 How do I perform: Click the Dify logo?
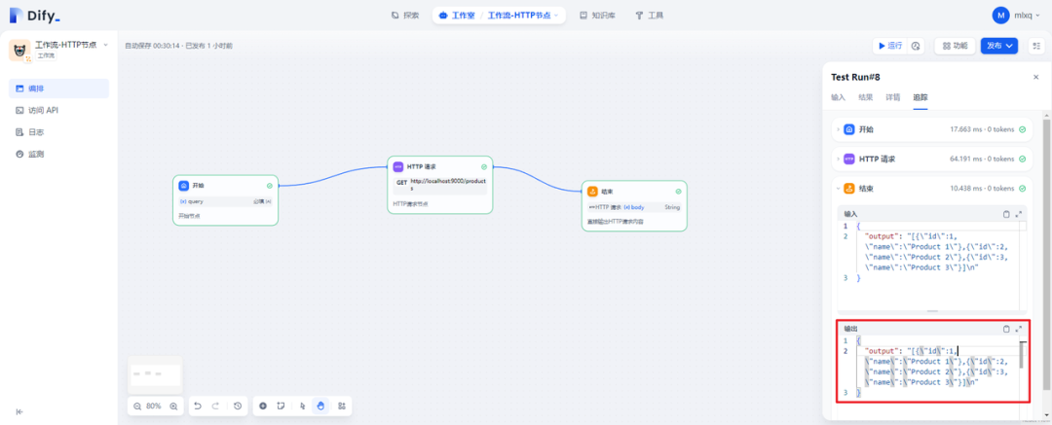coord(35,17)
